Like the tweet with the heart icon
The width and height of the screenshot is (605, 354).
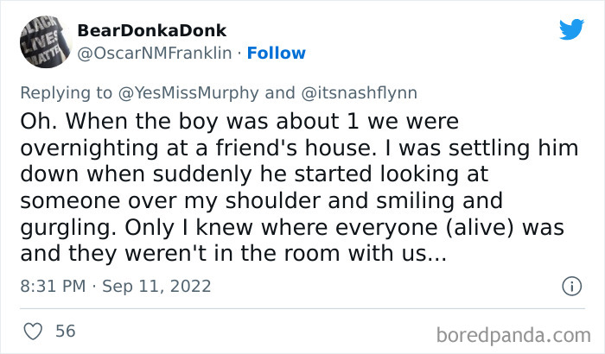click(32, 331)
